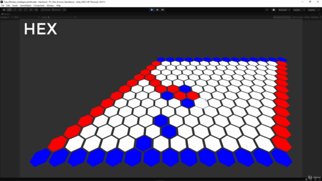Open the Display 1 dropdown
Image resolution: width=322 pixels, height=181 pixels.
[7, 17]
